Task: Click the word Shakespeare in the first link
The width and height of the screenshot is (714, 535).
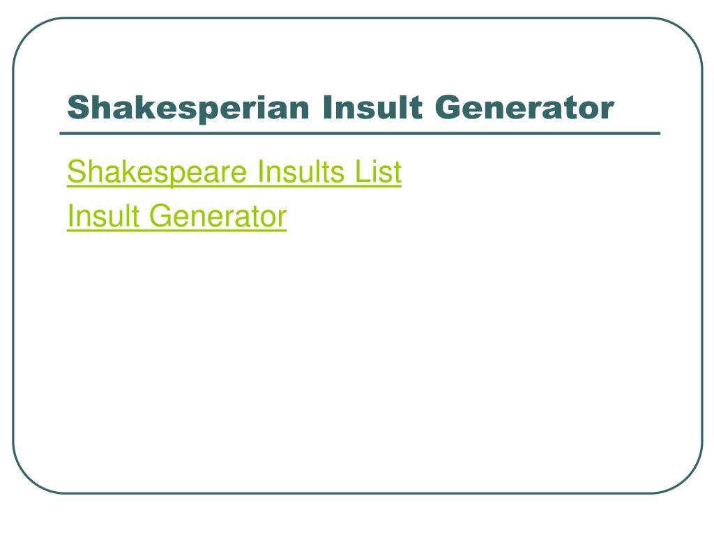Action: (157, 172)
